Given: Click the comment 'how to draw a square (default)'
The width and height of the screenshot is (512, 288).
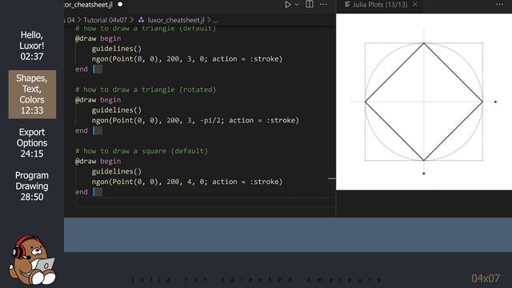Looking at the screenshot, I should (142, 151).
